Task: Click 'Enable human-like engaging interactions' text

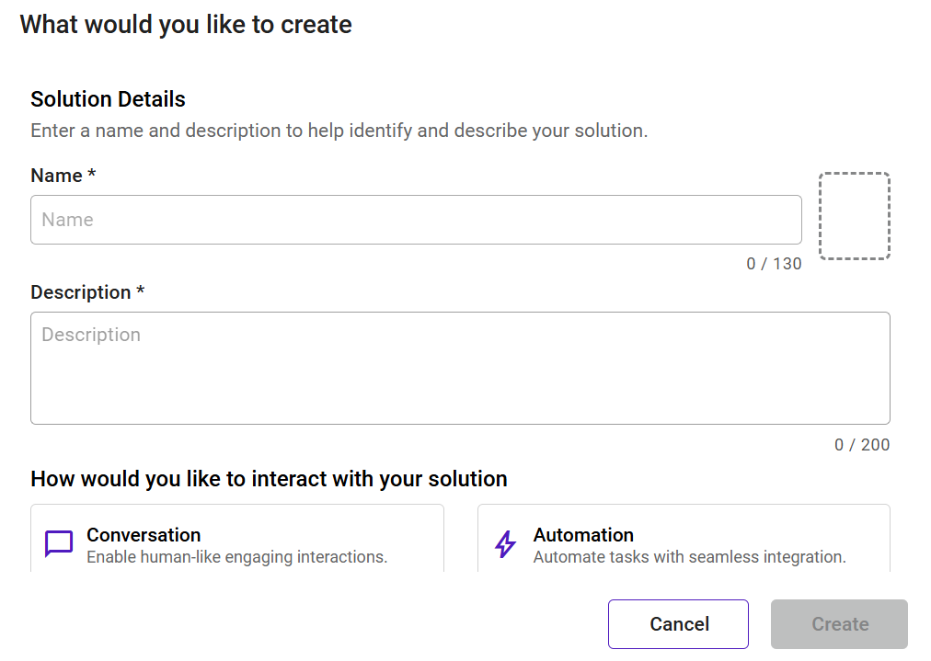Action: [236, 557]
